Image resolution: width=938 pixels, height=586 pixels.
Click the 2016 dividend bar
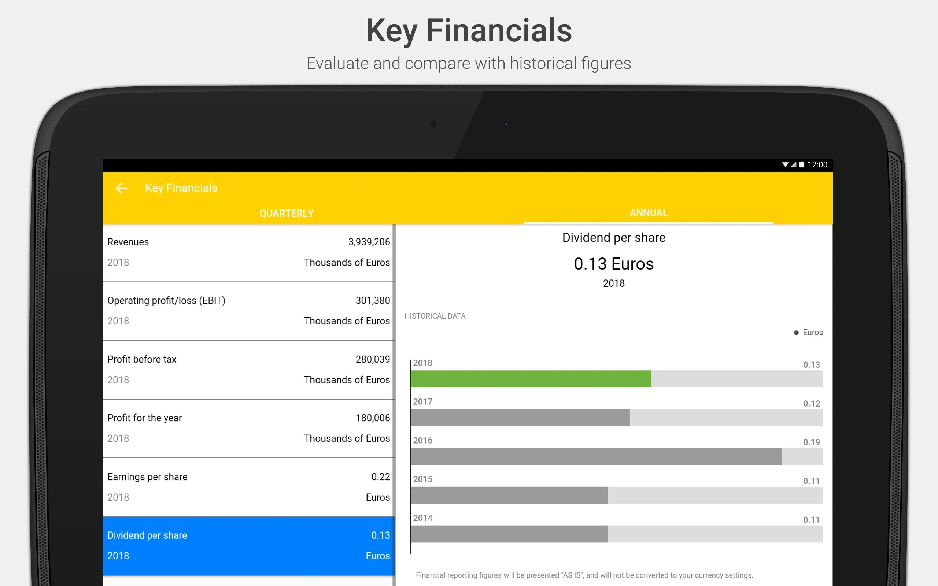click(x=596, y=456)
